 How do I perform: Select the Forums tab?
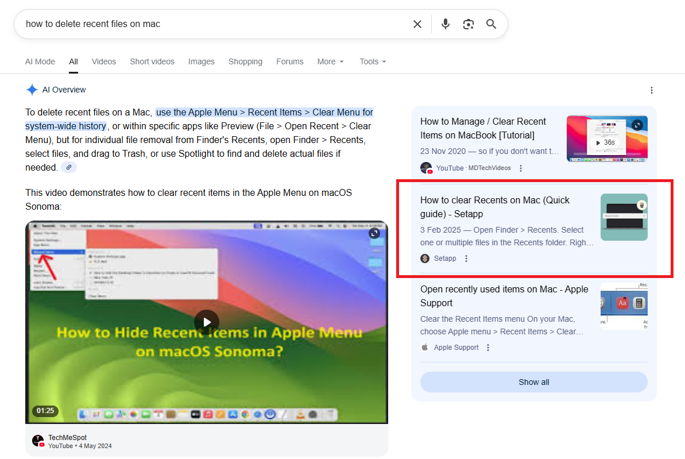click(289, 61)
